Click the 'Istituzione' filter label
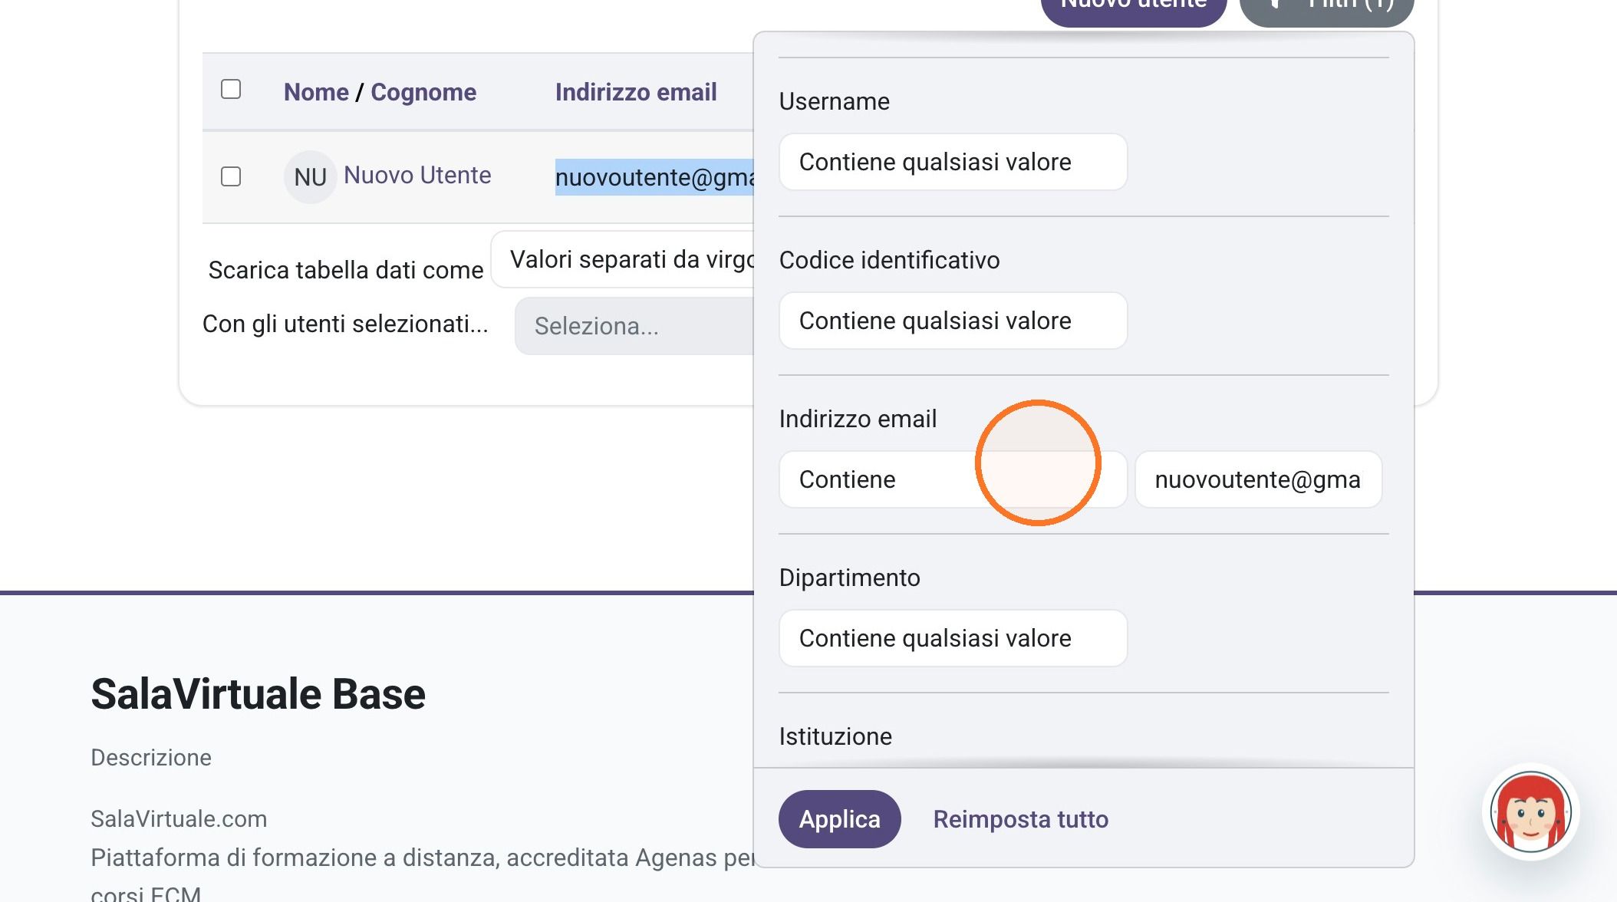Viewport: 1617px width, 902px height. (835, 736)
